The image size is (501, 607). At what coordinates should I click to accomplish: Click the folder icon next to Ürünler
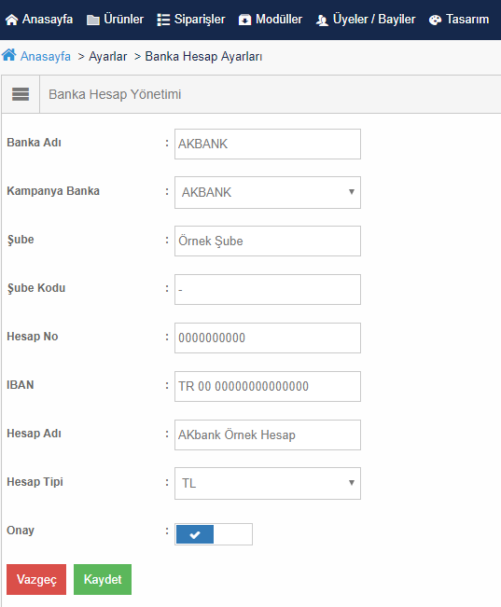[93, 20]
